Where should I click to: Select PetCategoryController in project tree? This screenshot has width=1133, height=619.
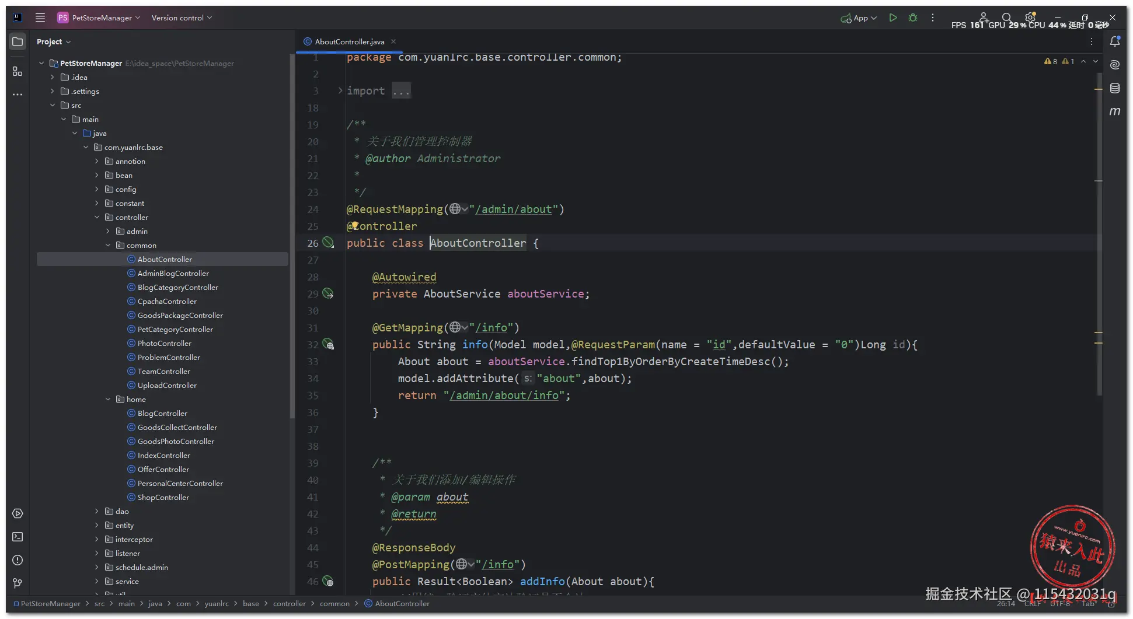pos(175,329)
